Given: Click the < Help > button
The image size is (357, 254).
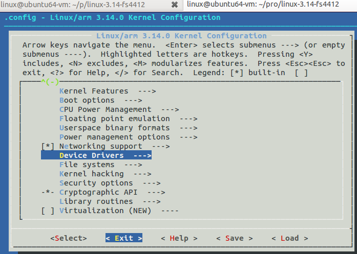Looking at the screenshot, I should (179, 238).
